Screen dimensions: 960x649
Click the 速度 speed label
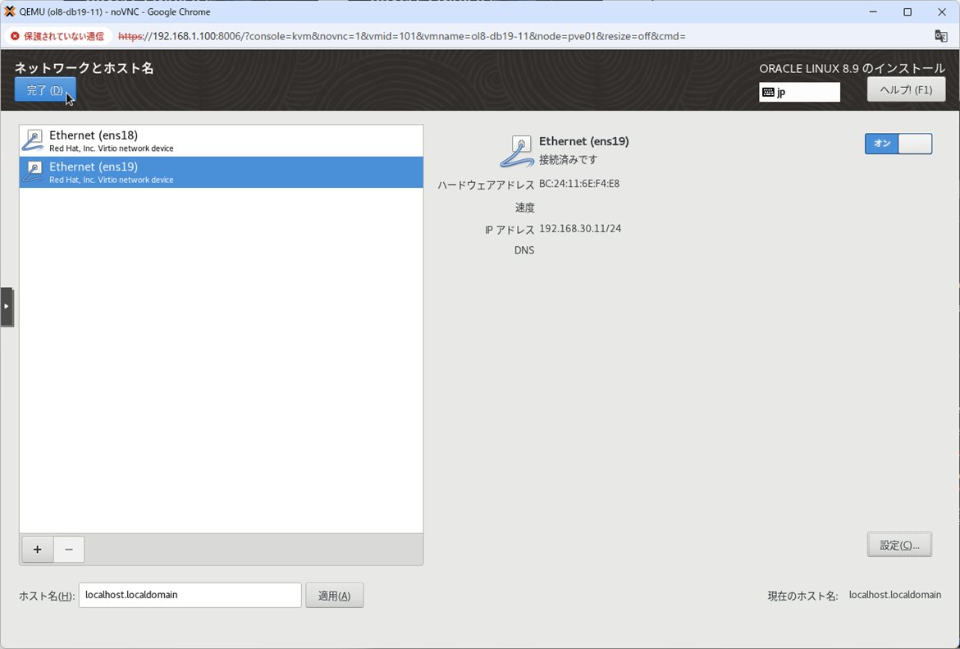(524, 208)
